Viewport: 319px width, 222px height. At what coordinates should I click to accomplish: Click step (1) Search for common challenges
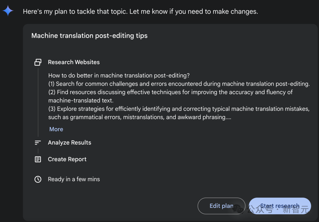(179, 84)
